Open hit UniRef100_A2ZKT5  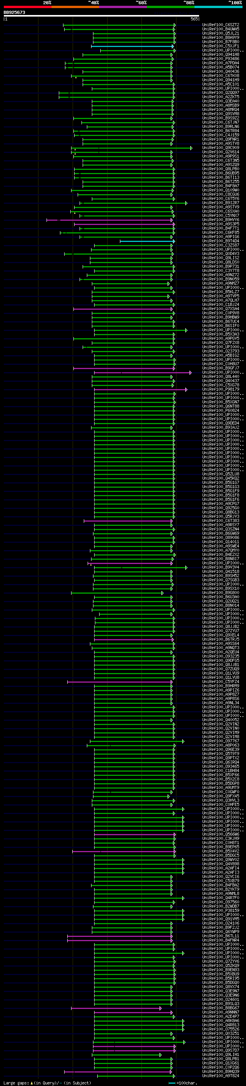220,97
